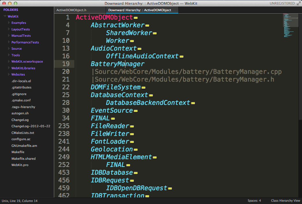Click the minimap code overview

[290, 25]
